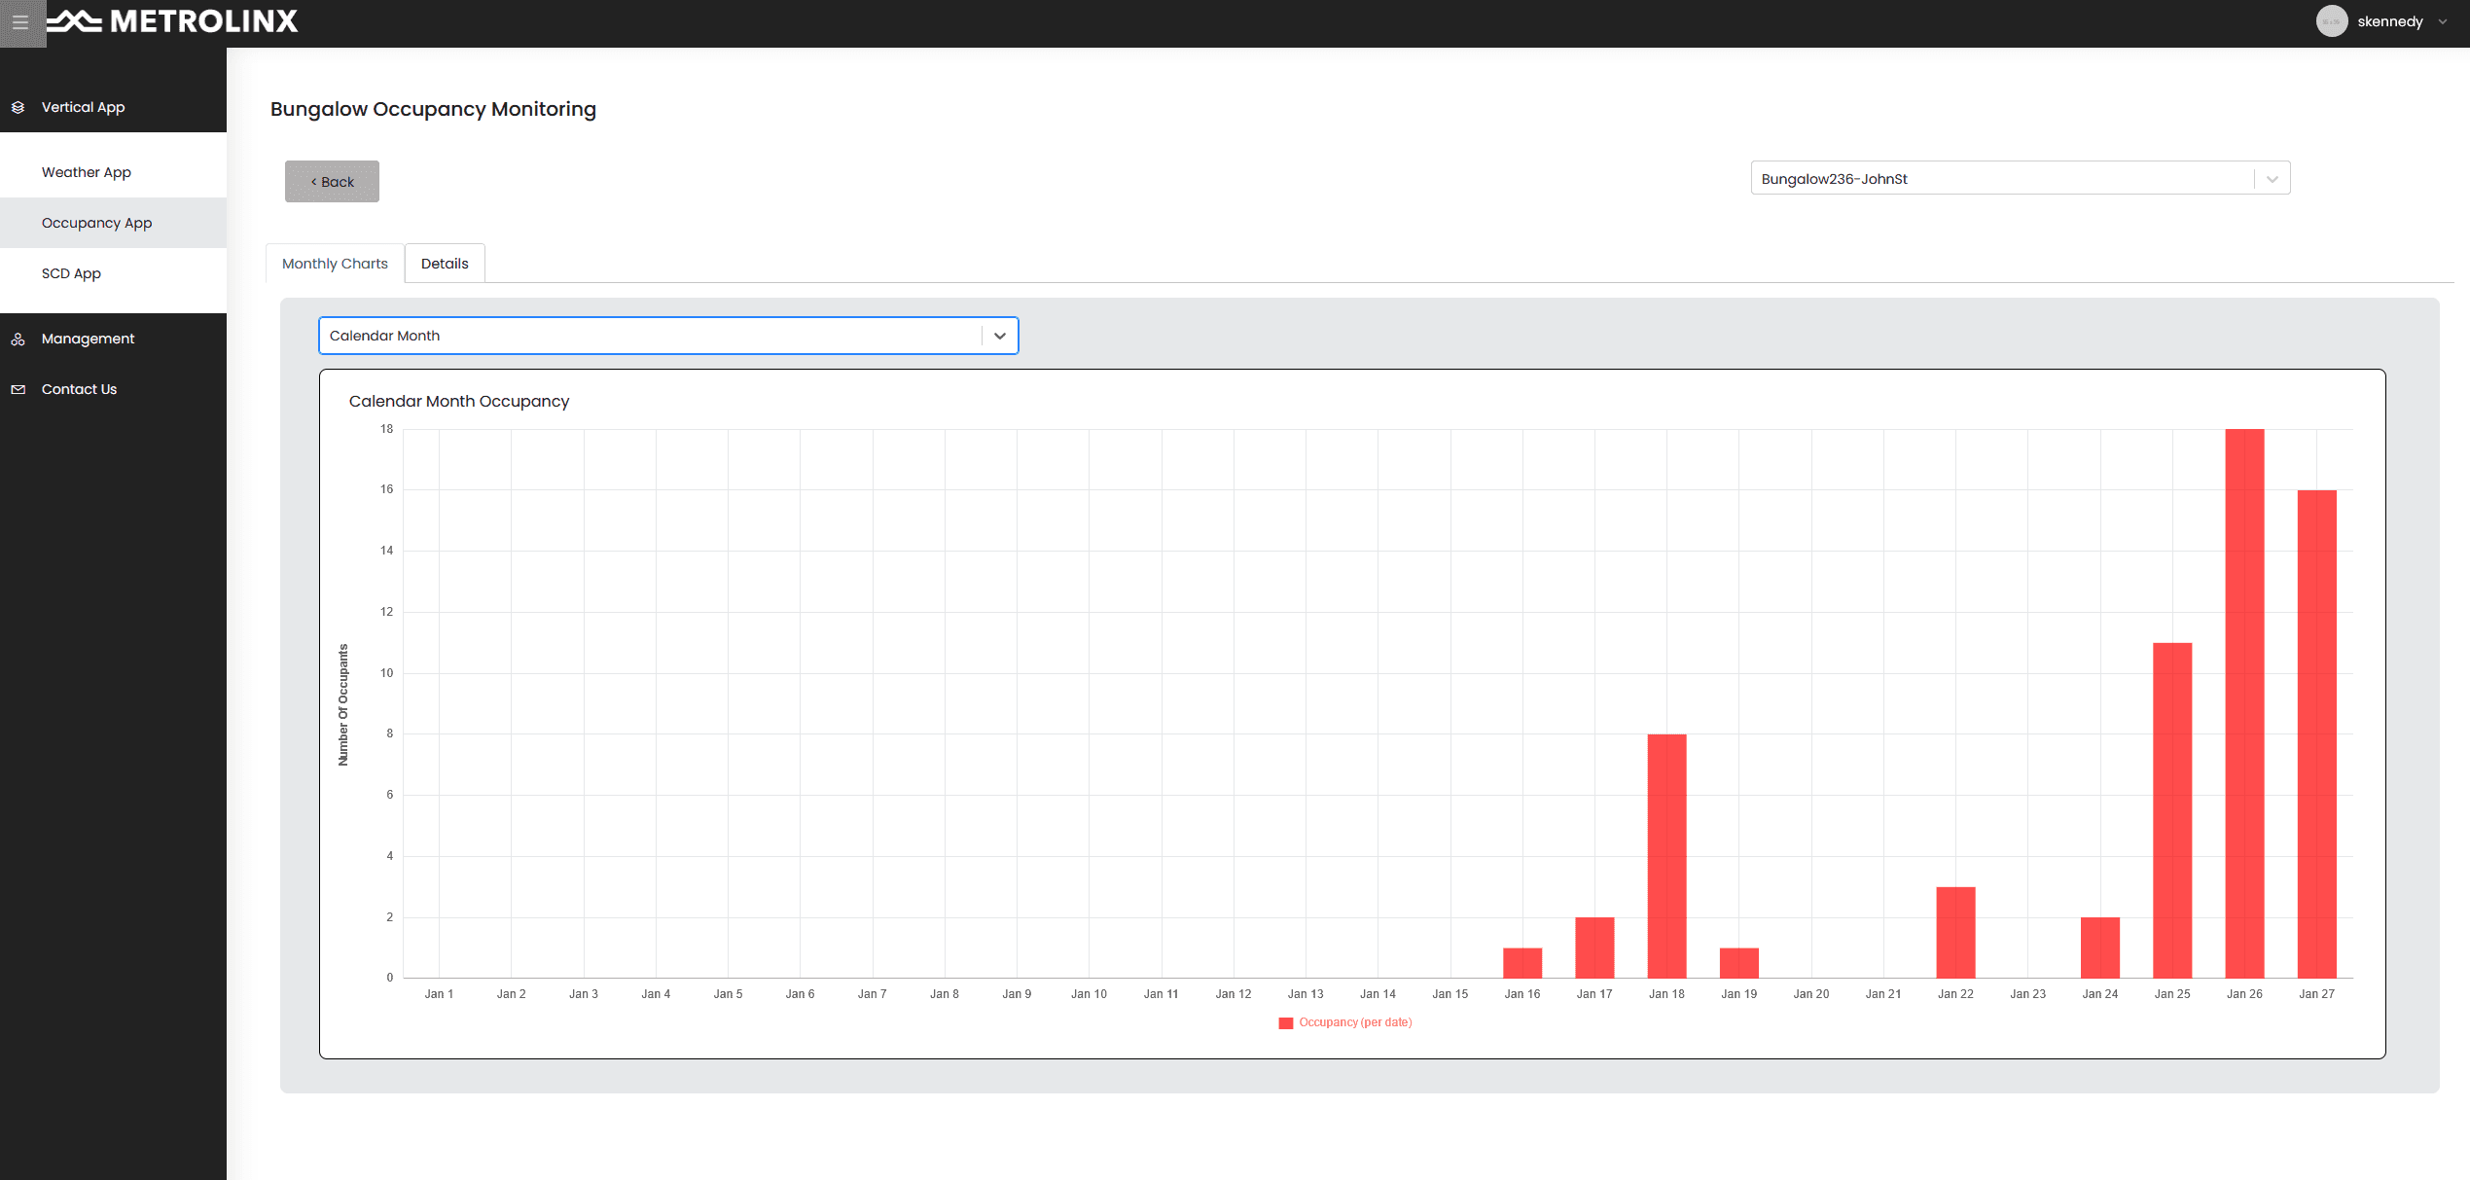Click the Jan 10 axis label
The height and width of the screenshot is (1180, 2470).
pos(1089,994)
